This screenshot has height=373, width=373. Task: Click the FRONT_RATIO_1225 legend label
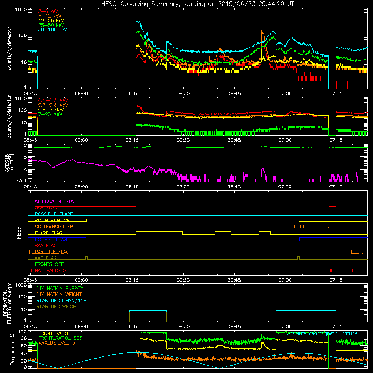(60, 338)
